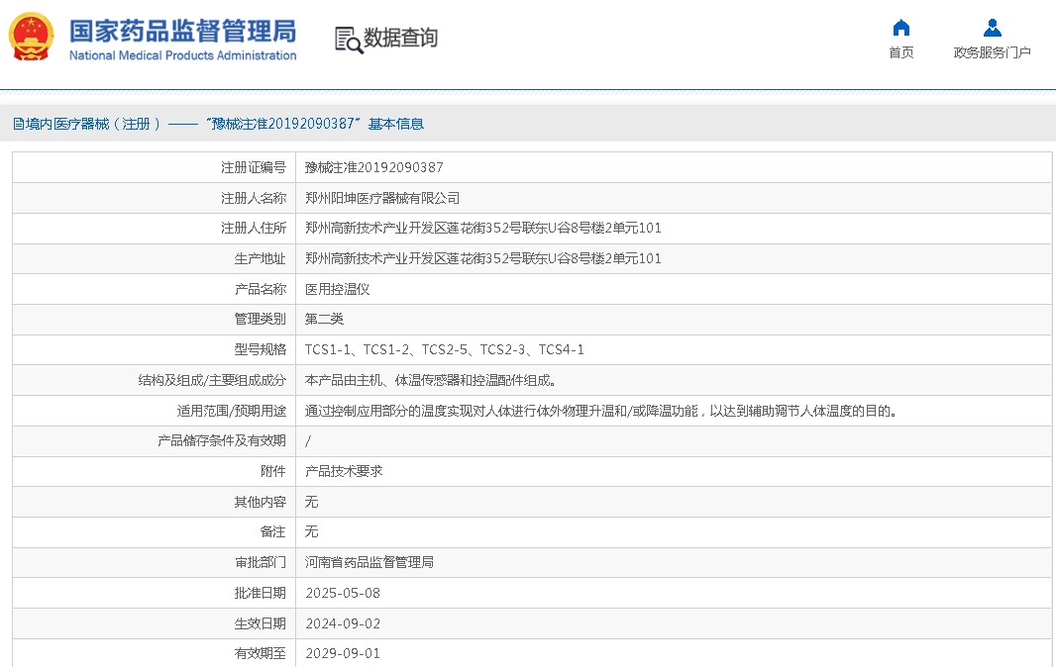Click the 批准日期 label
This screenshot has height=667, width=1056.
pyautogui.click(x=260, y=593)
